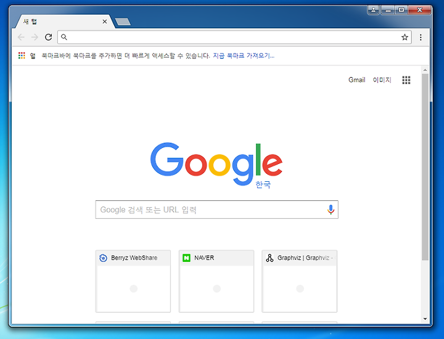Open the Graphviz thumbnail tile
The image size is (444, 339).
tap(299, 281)
